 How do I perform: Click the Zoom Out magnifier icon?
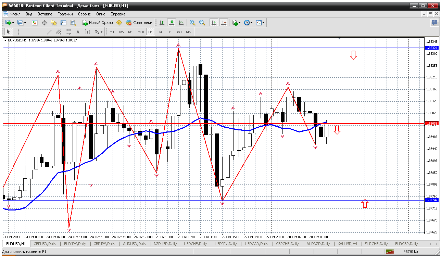click(202, 23)
